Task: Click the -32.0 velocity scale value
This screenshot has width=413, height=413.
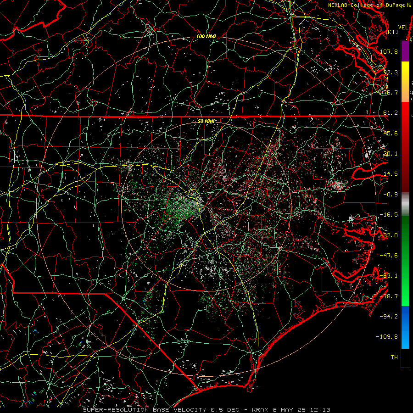Action: point(389,235)
